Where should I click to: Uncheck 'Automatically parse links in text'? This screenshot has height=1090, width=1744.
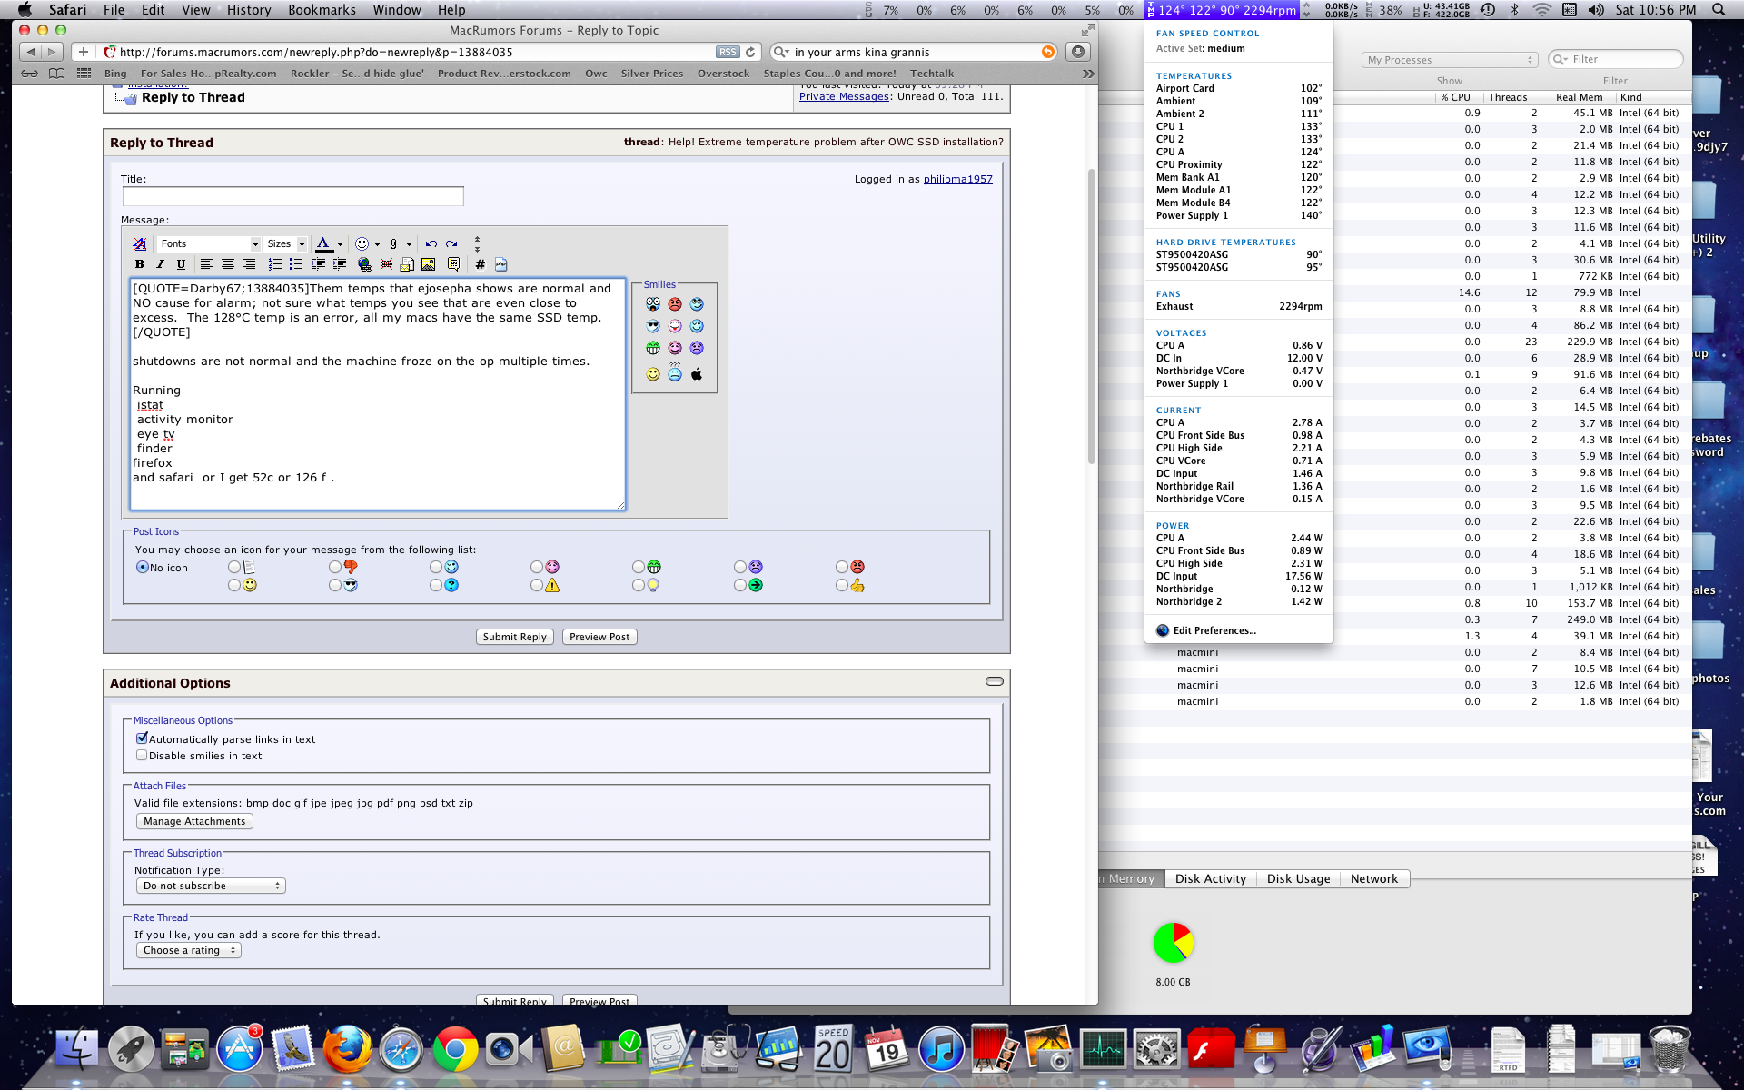pos(142,738)
